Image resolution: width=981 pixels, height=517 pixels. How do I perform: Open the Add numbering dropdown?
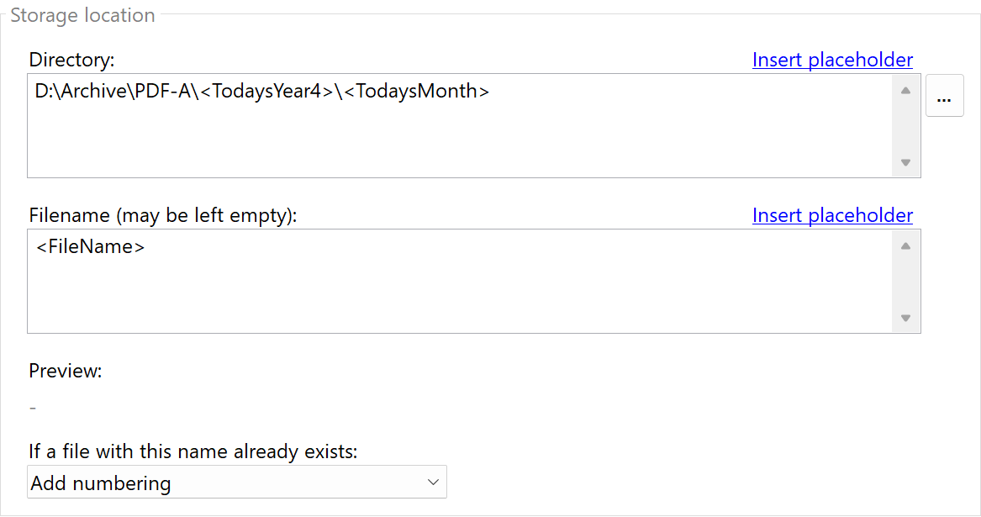(236, 483)
